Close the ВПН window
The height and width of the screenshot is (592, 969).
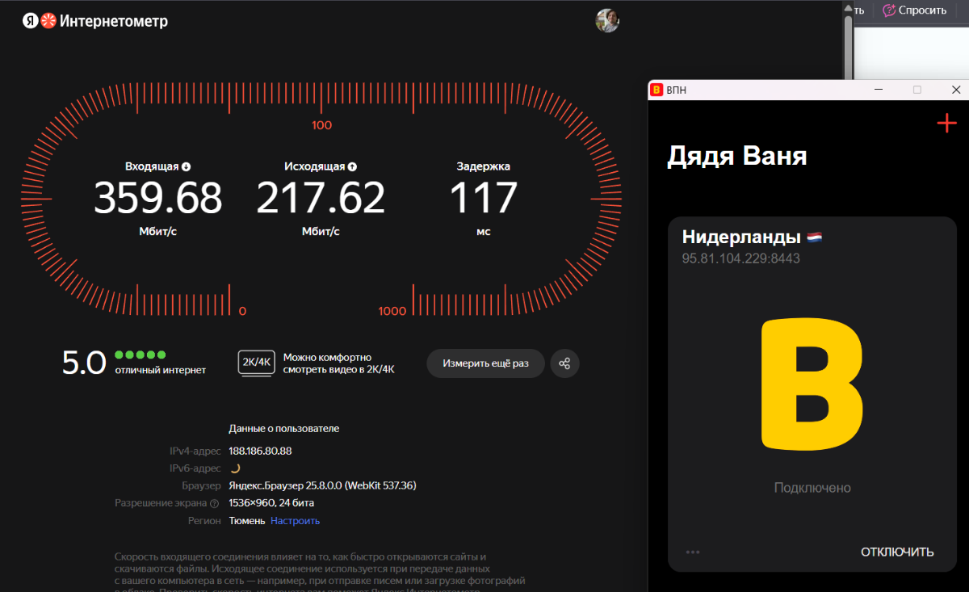955,90
